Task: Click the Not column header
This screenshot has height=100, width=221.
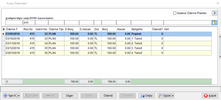Action: pos(188,29)
